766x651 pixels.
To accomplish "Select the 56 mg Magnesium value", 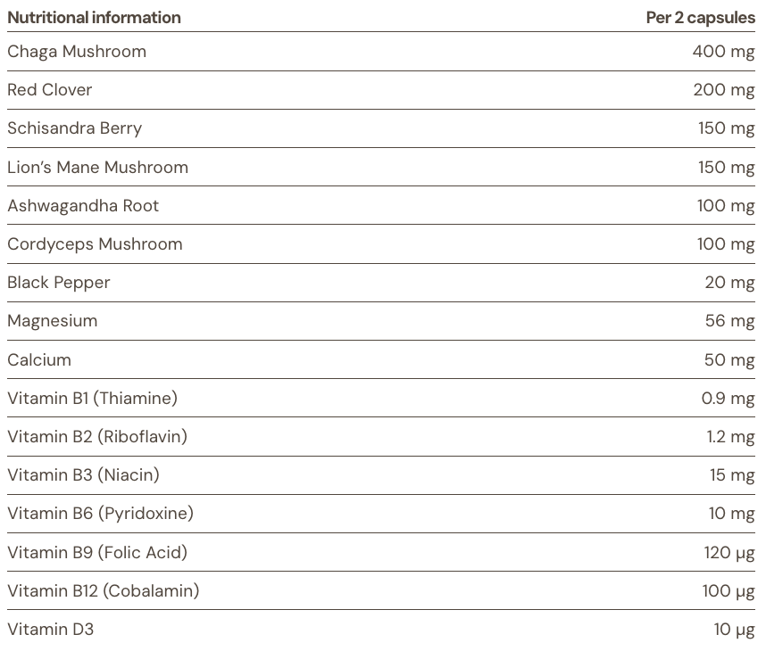I will pyautogui.click(x=729, y=321).
